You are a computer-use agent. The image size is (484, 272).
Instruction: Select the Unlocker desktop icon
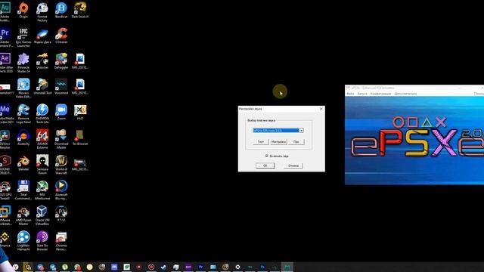[x=42, y=61]
